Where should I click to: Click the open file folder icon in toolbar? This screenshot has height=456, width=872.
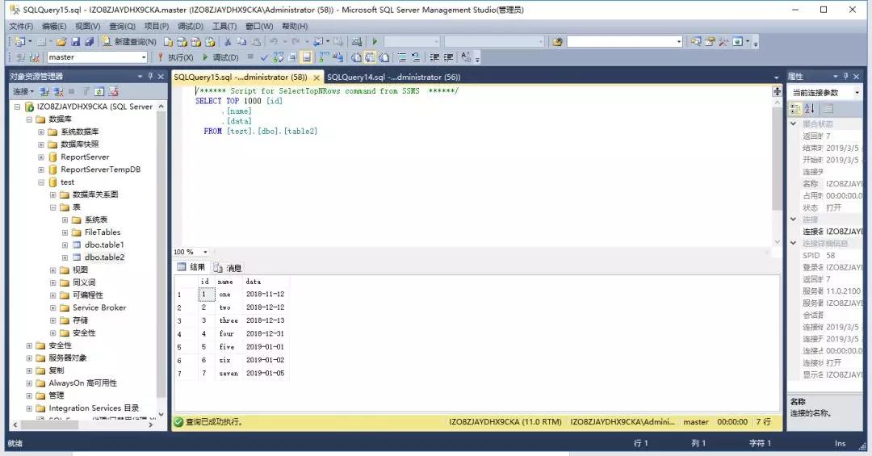click(61, 41)
